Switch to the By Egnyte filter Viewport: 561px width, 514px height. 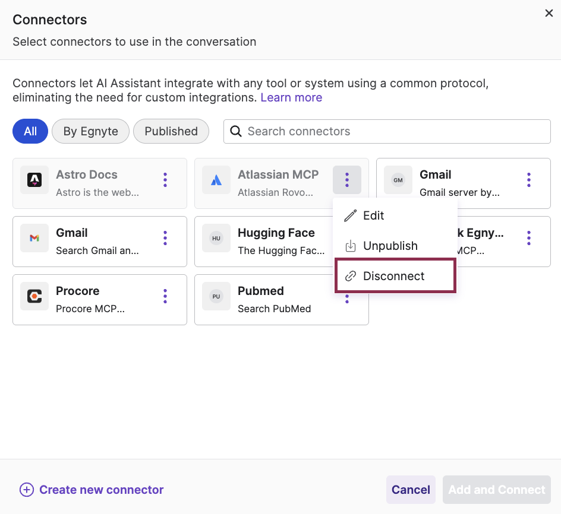coord(90,131)
